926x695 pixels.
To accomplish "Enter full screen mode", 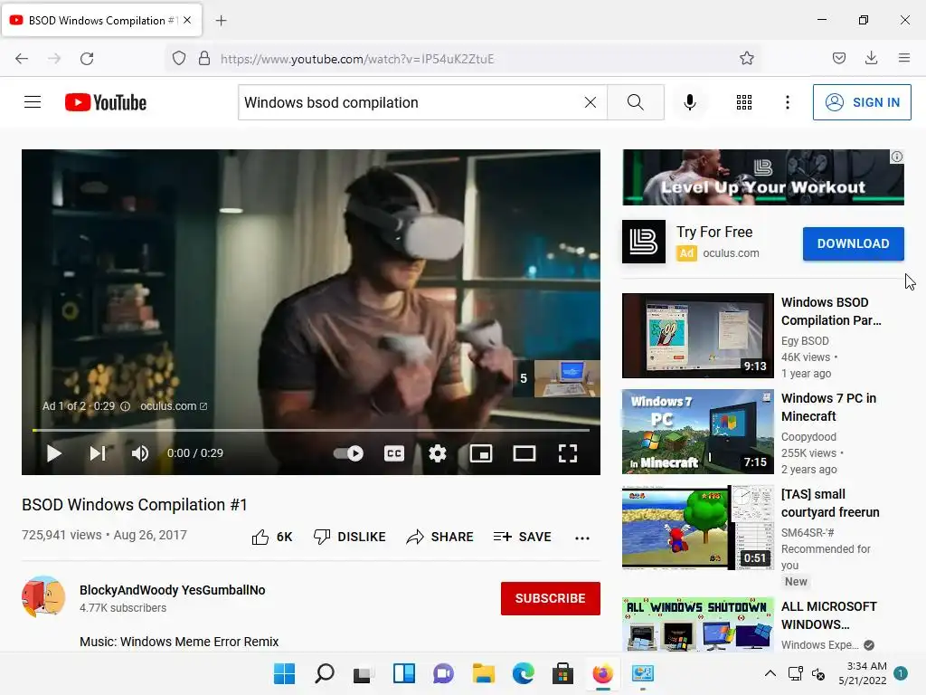I will (568, 453).
